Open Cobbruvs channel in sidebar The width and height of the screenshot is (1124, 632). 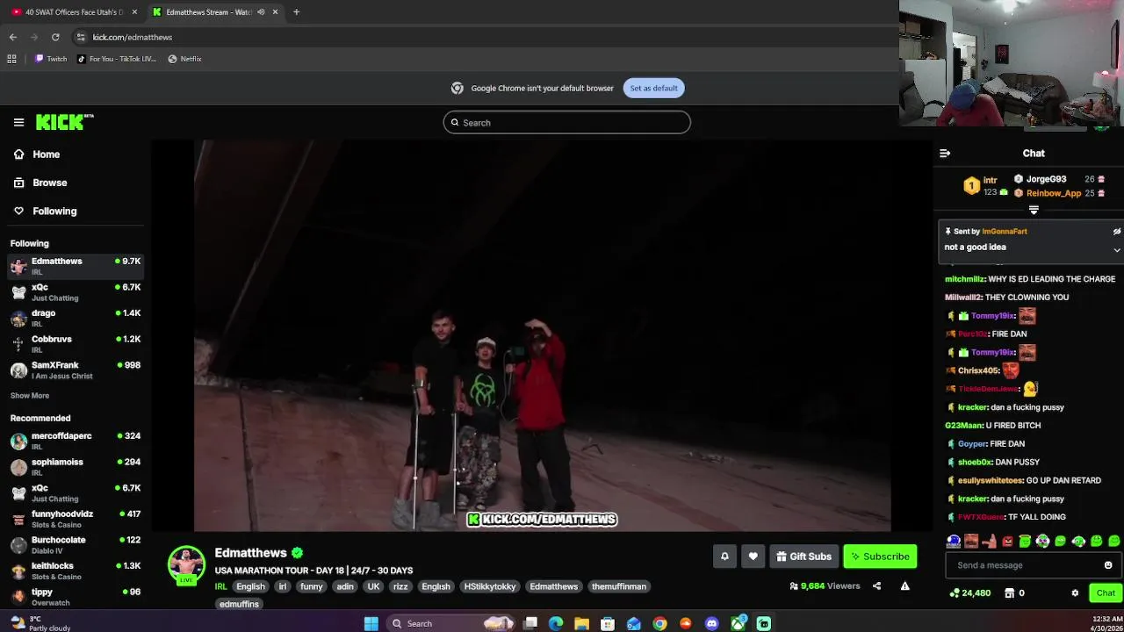[x=76, y=344]
